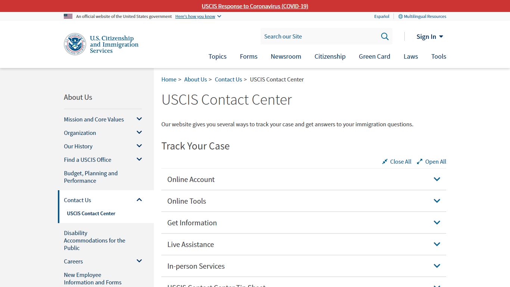Go to Contact Us breadcrumb
Screen dimensions: 510x287
coord(228,79)
